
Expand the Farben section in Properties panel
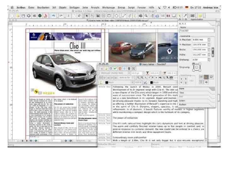(197, 105)
